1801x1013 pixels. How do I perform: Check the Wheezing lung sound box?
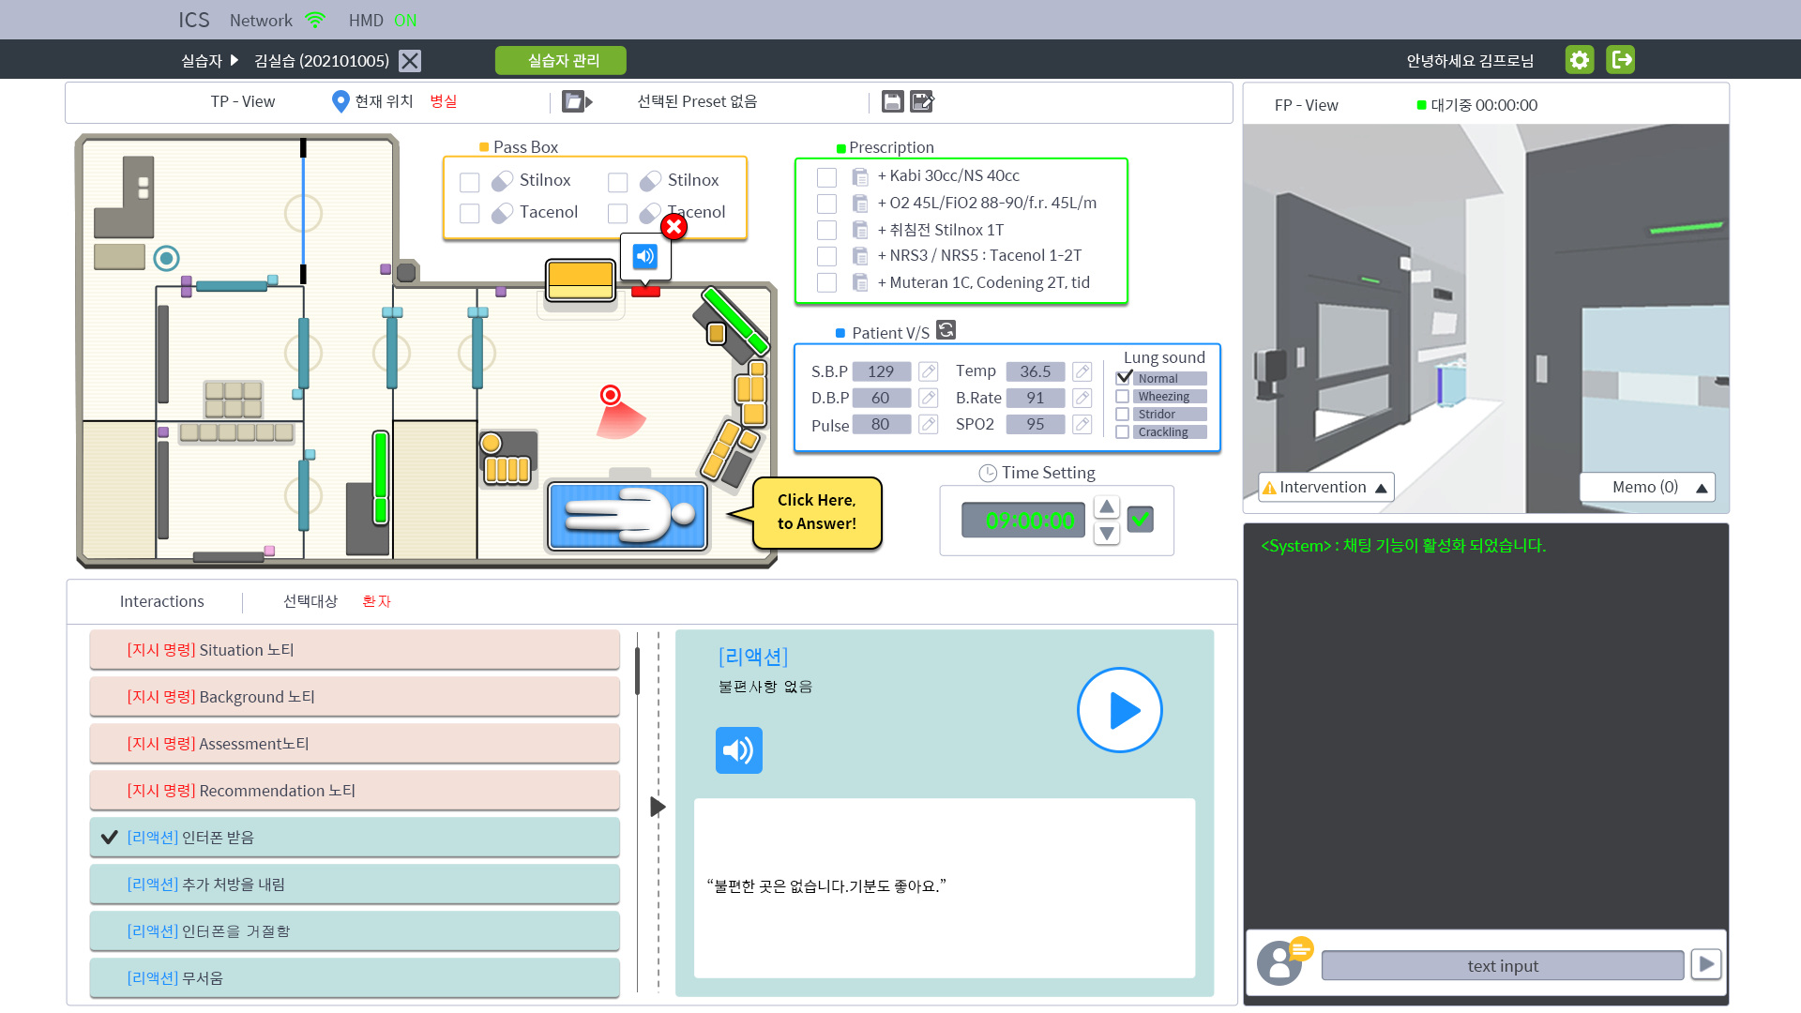pyautogui.click(x=1122, y=397)
